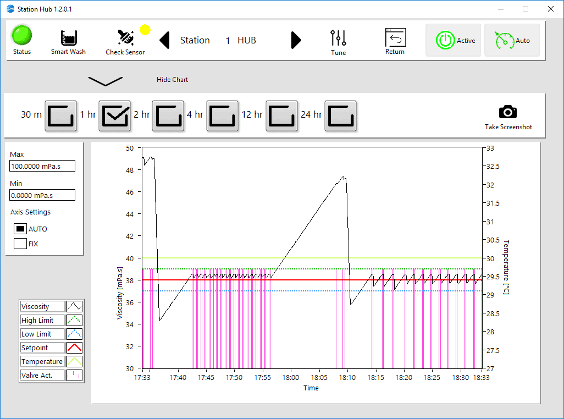
Task: Go to the previous station
Action: (164, 40)
